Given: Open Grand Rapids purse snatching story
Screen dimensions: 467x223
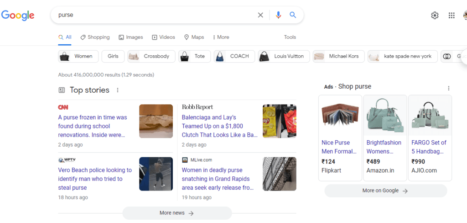Looking at the screenshot, I should (x=218, y=179).
